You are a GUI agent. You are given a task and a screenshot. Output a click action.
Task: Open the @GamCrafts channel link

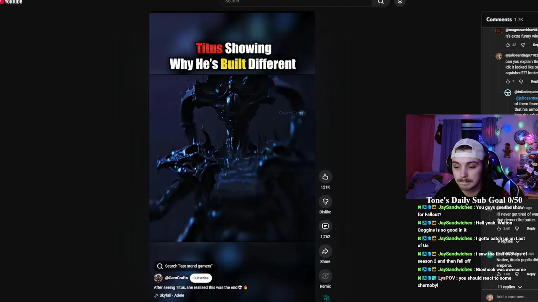(176, 278)
